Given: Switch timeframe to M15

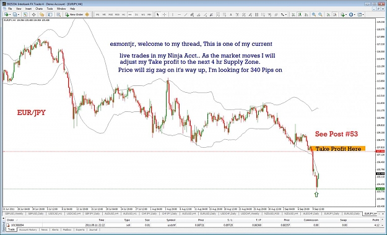Looking at the screenshot, I should click(111, 15).
